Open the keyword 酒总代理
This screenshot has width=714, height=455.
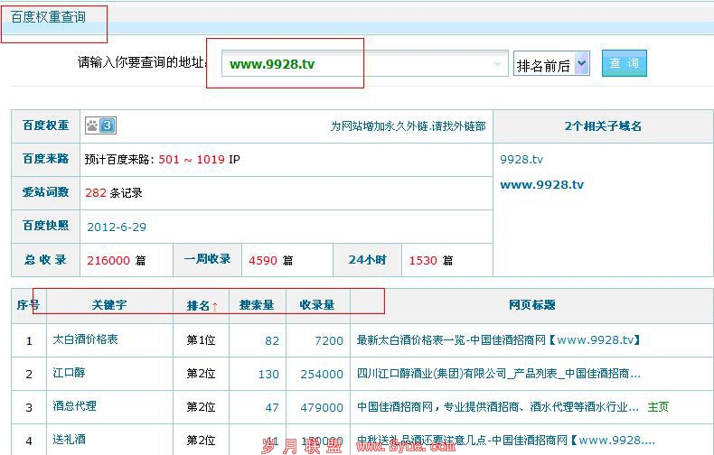tap(74, 406)
